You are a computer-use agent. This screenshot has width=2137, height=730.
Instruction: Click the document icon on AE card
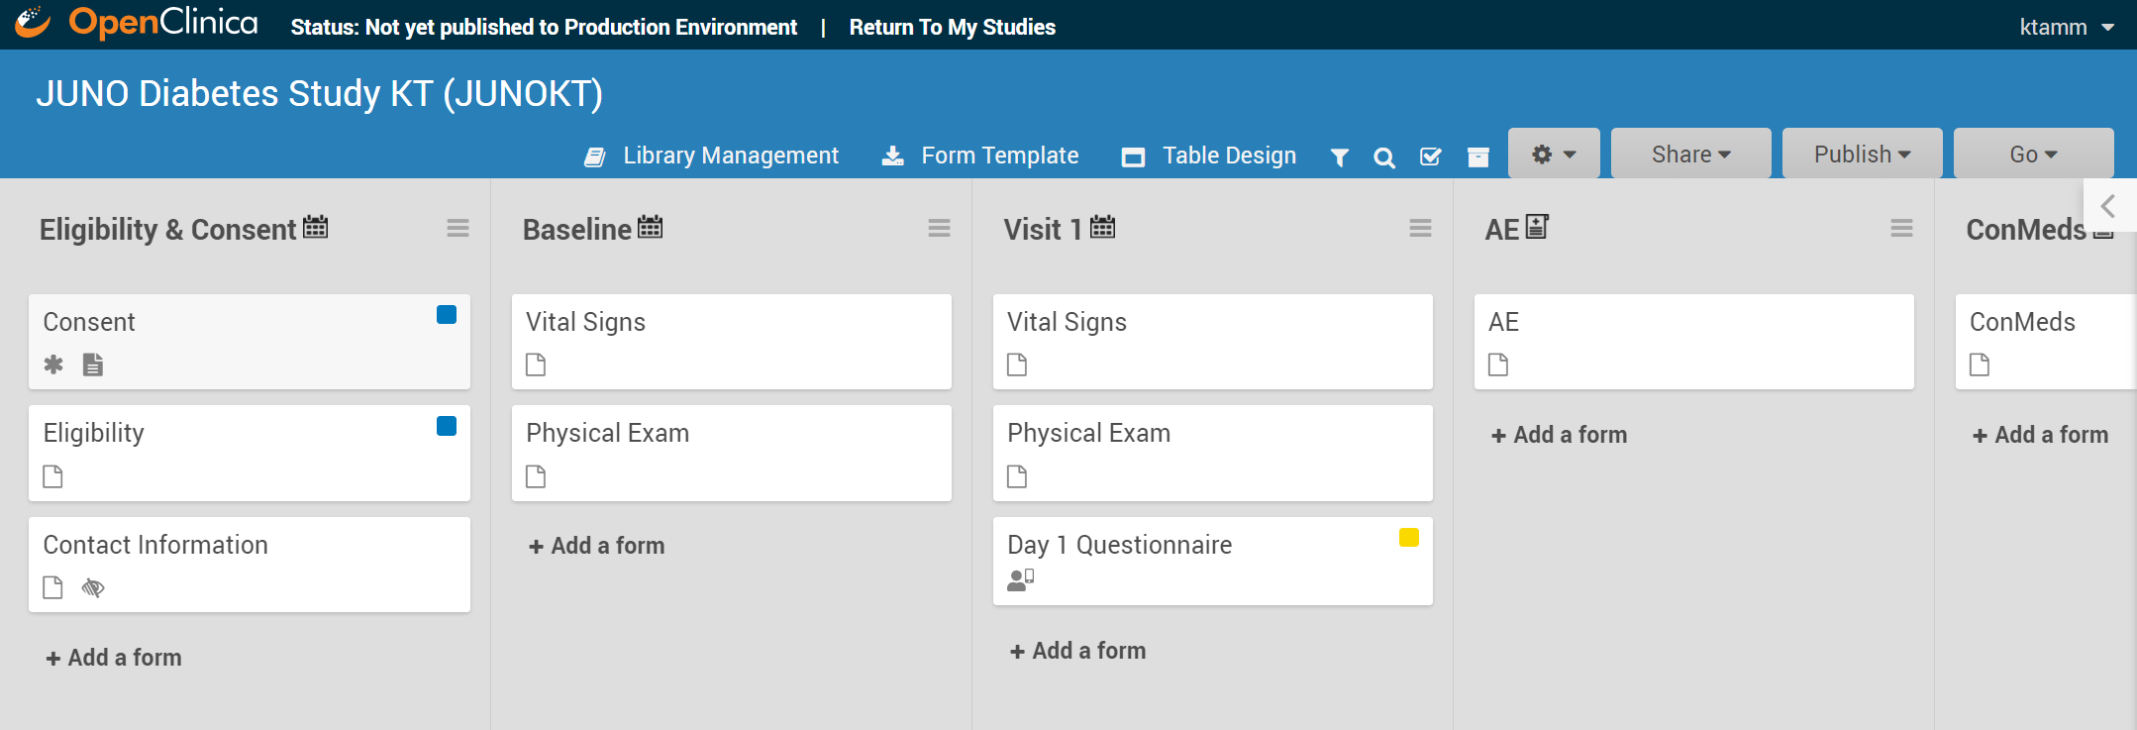tap(1498, 365)
